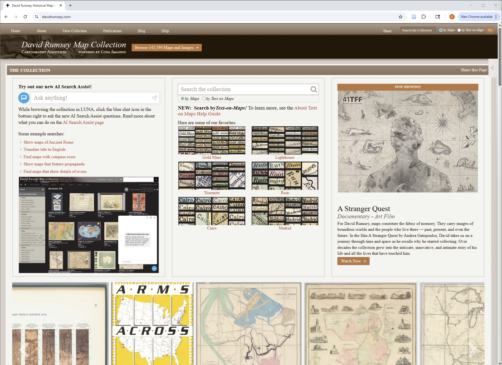Open the media search icon in toolbar
Viewport: 502px width, 365px height.
(438, 17)
